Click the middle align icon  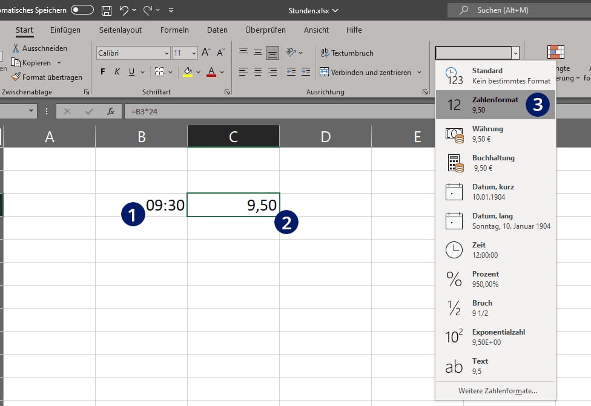(258, 53)
